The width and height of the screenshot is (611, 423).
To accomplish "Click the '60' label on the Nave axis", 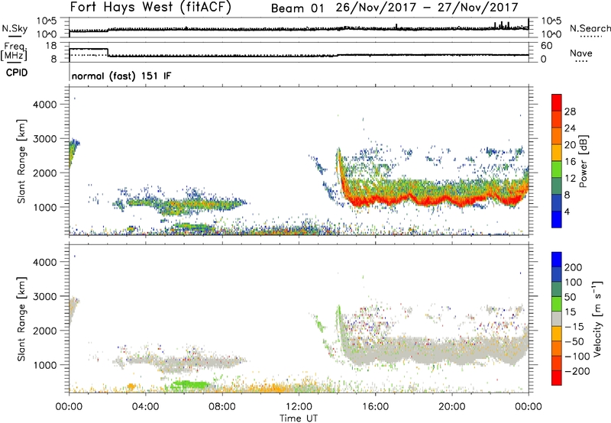I will [547, 46].
